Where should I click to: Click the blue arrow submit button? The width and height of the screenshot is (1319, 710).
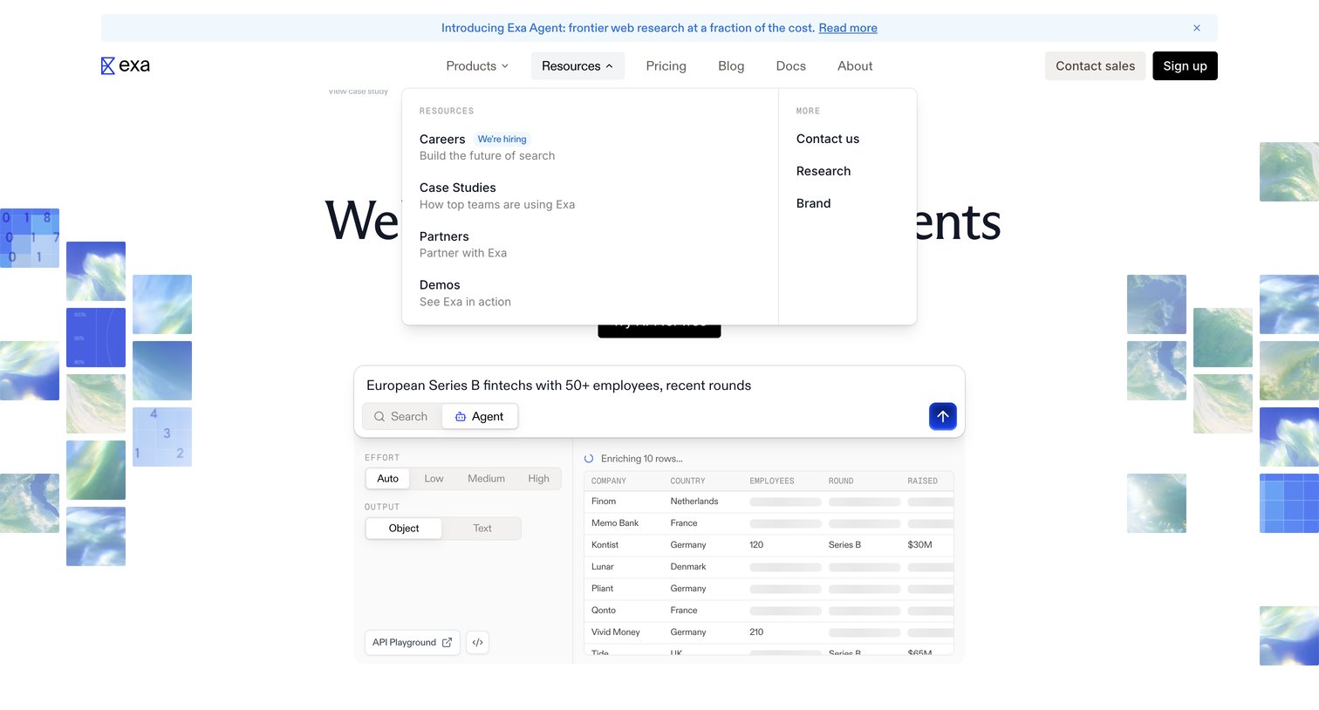(943, 416)
